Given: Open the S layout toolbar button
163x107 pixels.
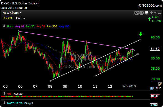Looking at the screenshot, I should (136, 13).
